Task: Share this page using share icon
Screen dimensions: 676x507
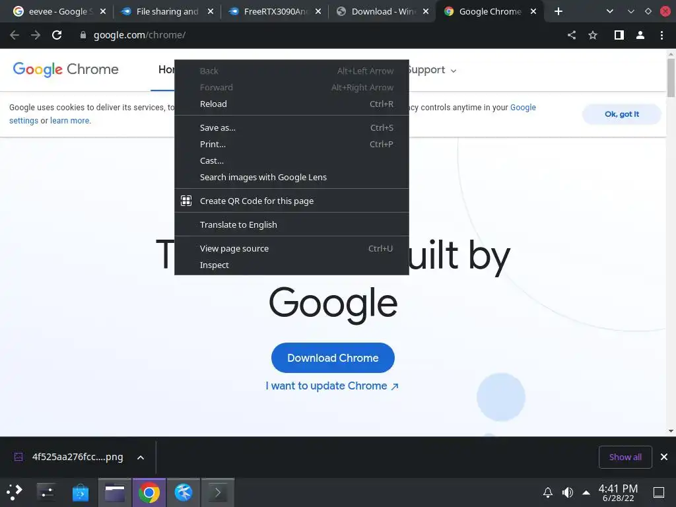Action: (572, 35)
